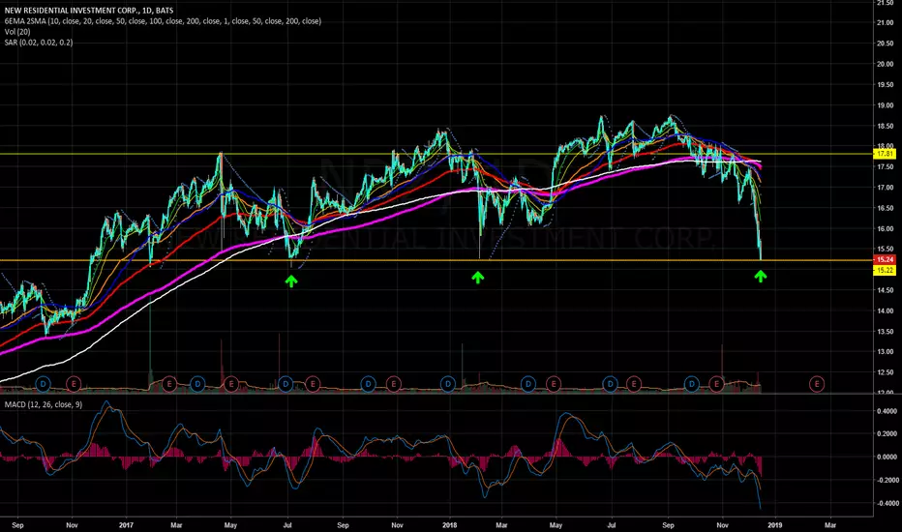Select the earnings marker above the May 2018 label

[x=554, y=383]
